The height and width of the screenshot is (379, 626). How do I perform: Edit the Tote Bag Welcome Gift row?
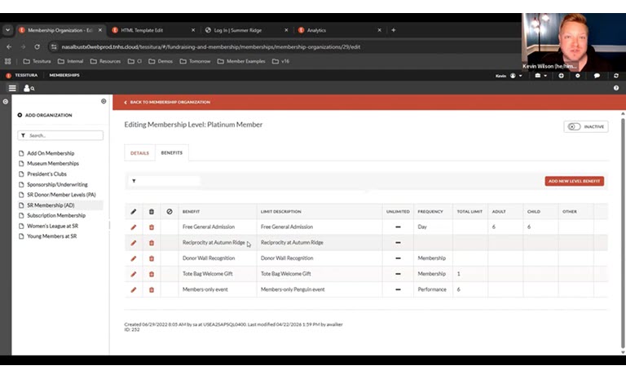click(x=134, y=274)
